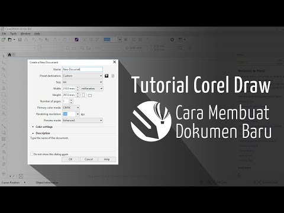The height and width of the screenshot is (213, 284).
Task: Select the Zoom tool in toolbox
Action: coord(4,75)
